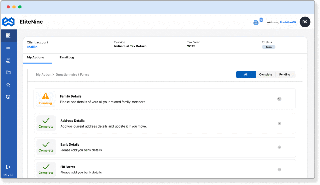Open the invoice receipt icon in sidebar
The height and width of the screenshot is (185, 320).
tap(8, 60)
